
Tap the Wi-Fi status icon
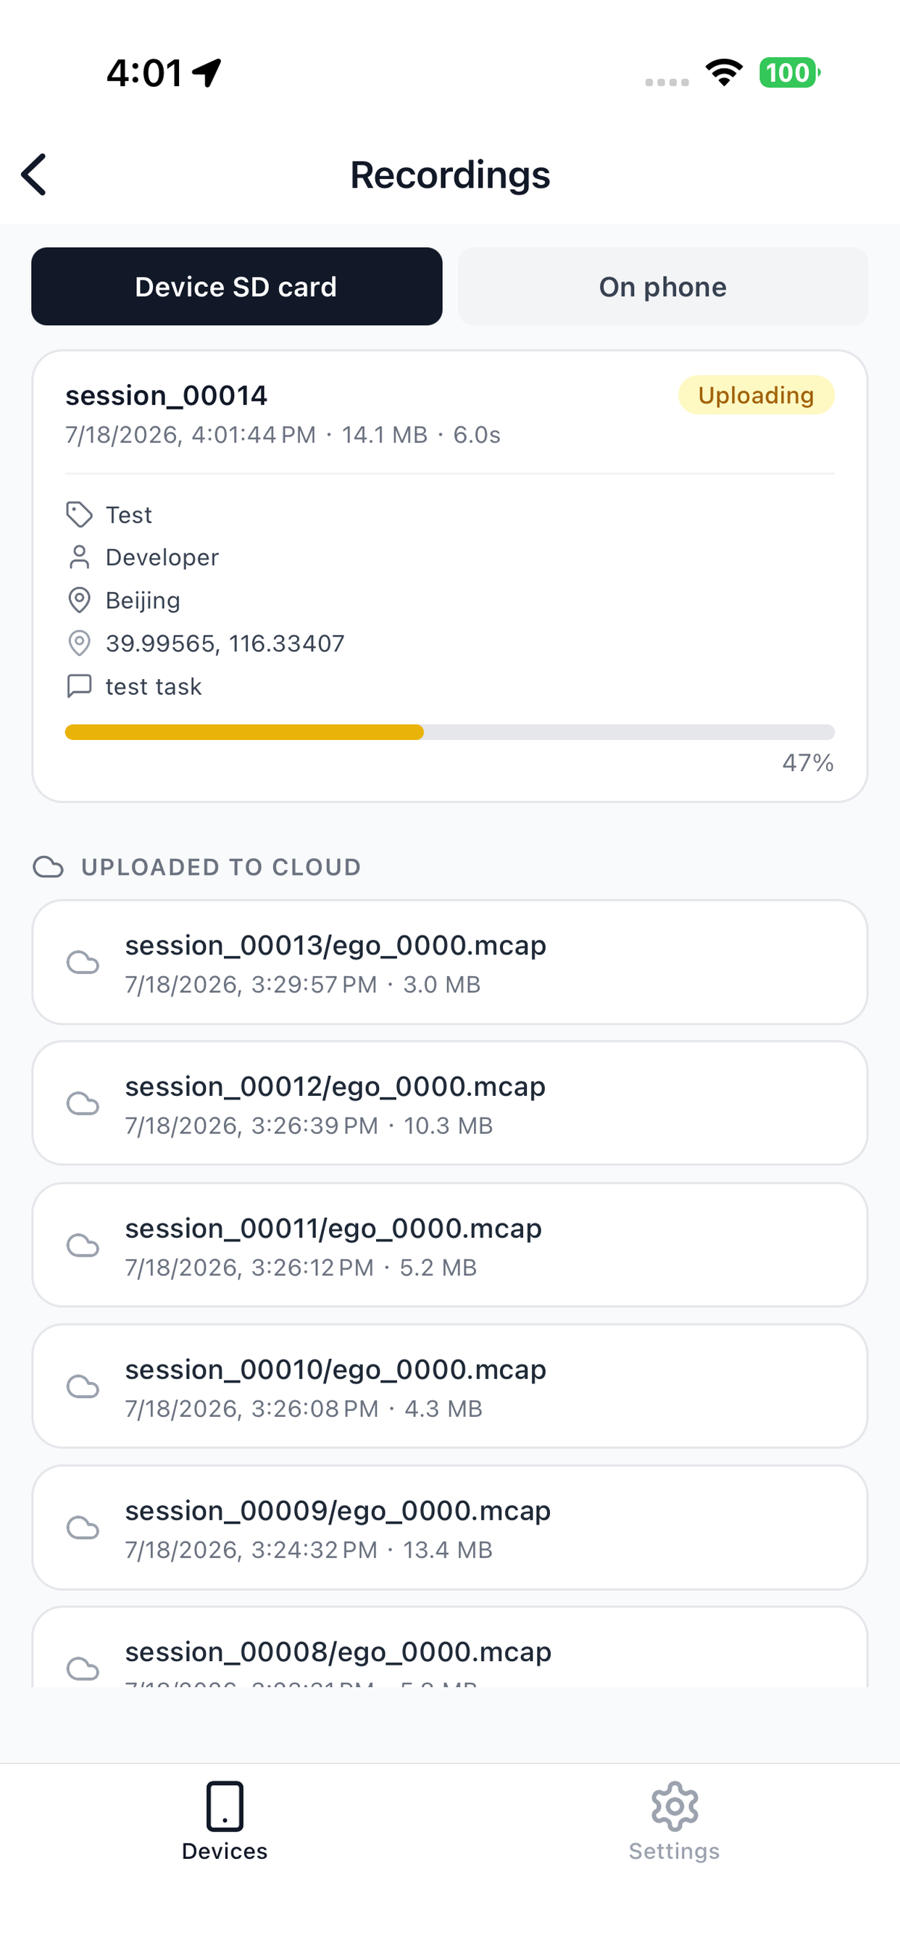(724, 72)
